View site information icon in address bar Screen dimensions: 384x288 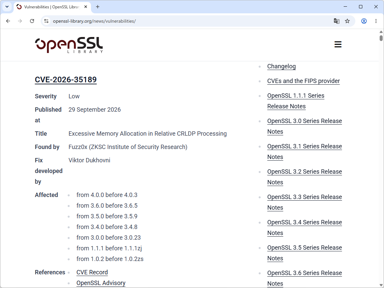[x=46, y=21]
